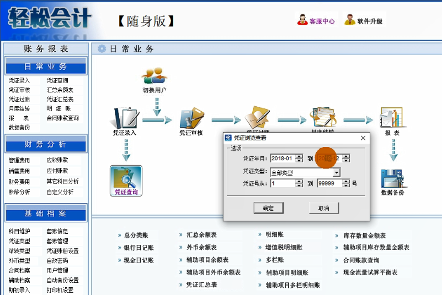Open 数据备份 in the sidebar
Viewport: 442px width, 295px height.
[19, 127]
